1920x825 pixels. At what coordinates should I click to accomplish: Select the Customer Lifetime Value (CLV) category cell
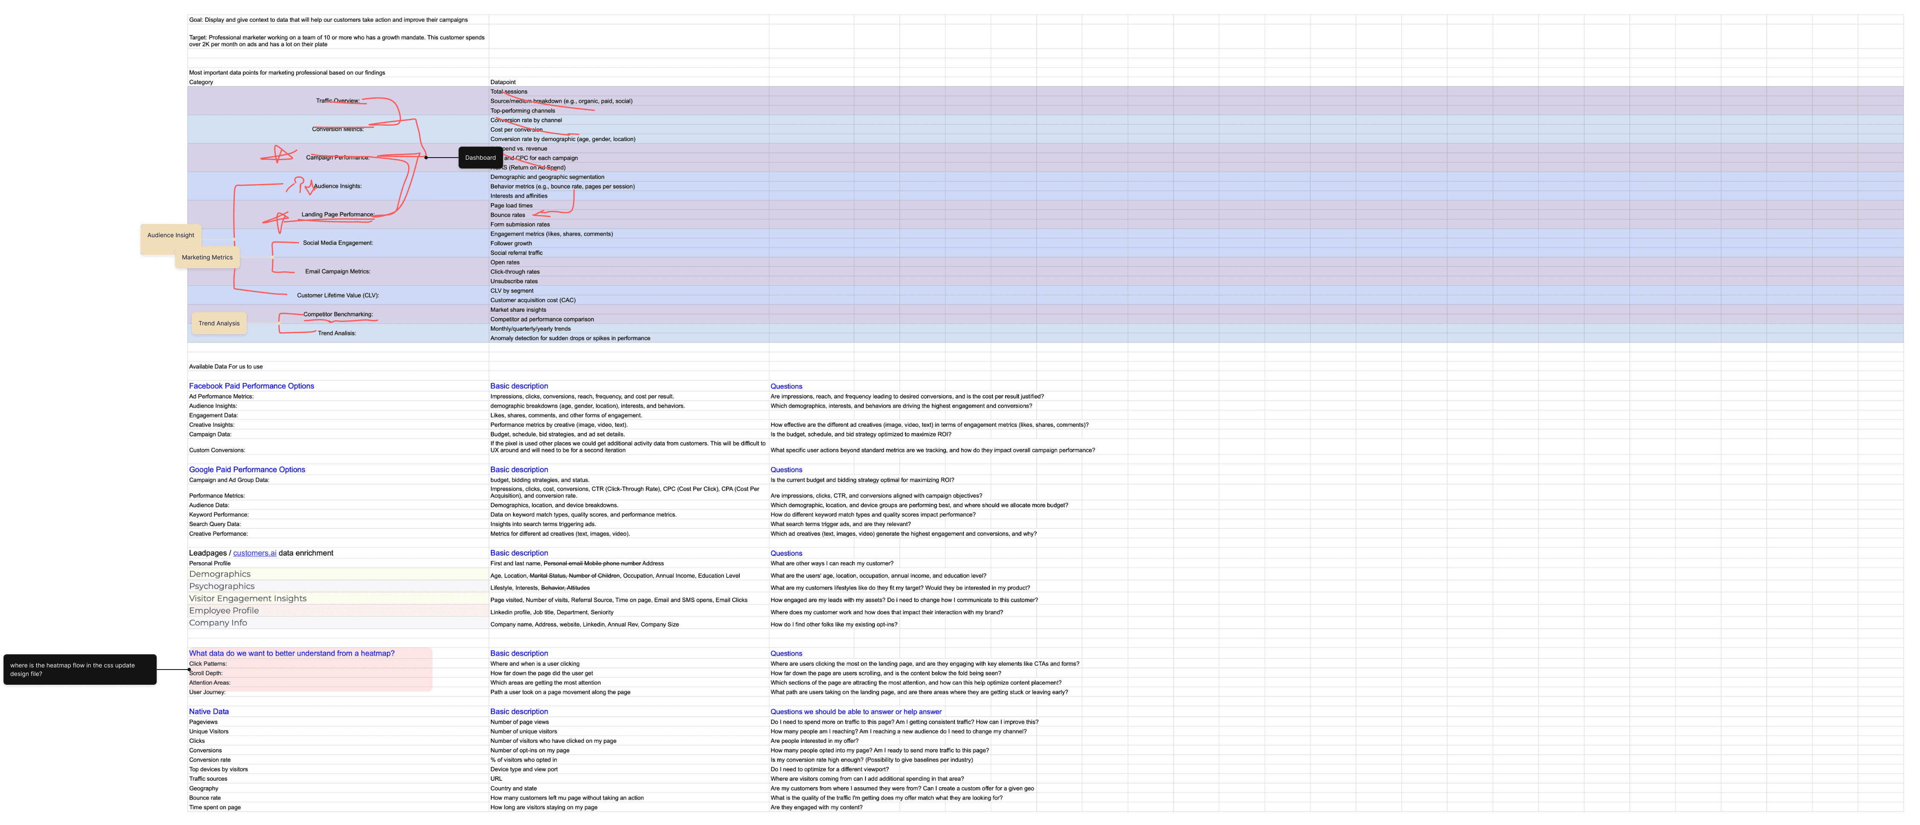337,295
